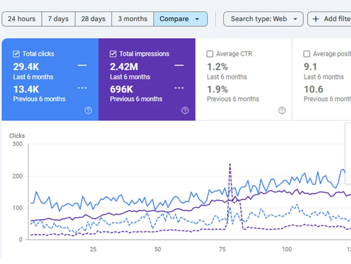Open the Search type: Web dropdown
The width and height of the screenshot is (351, 264).
pyautogui.click(x=263, y=19)
